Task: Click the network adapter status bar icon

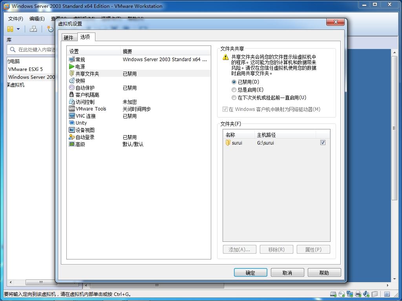Action: click(349, 294)
